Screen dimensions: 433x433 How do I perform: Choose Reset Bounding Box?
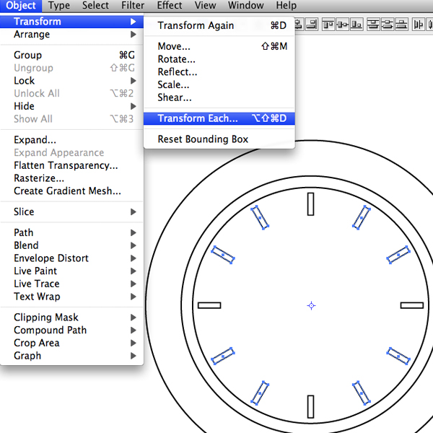tap(219, 139)
